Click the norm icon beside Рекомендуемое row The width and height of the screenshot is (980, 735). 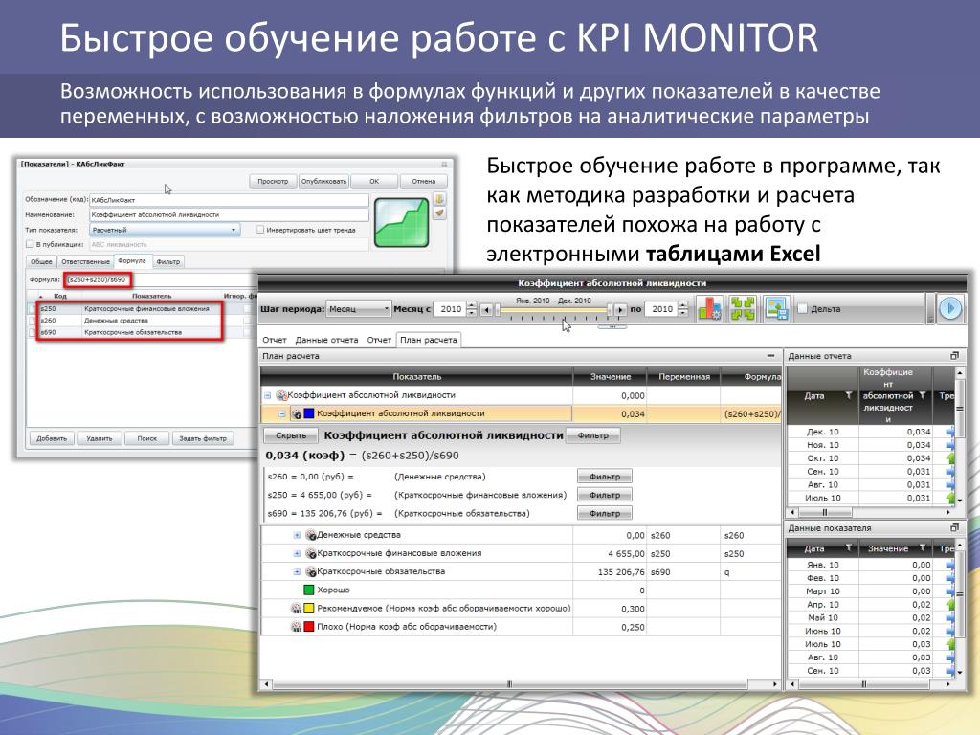(x=297, y=608)
